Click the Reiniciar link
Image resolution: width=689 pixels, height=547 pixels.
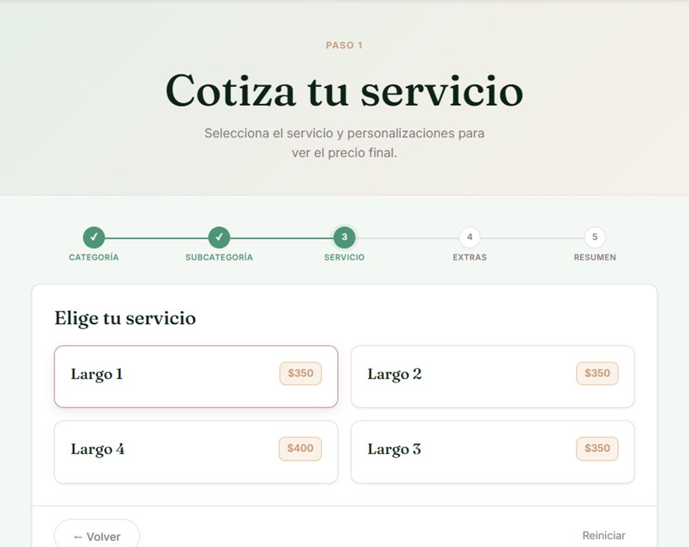(x=604, y=535)
